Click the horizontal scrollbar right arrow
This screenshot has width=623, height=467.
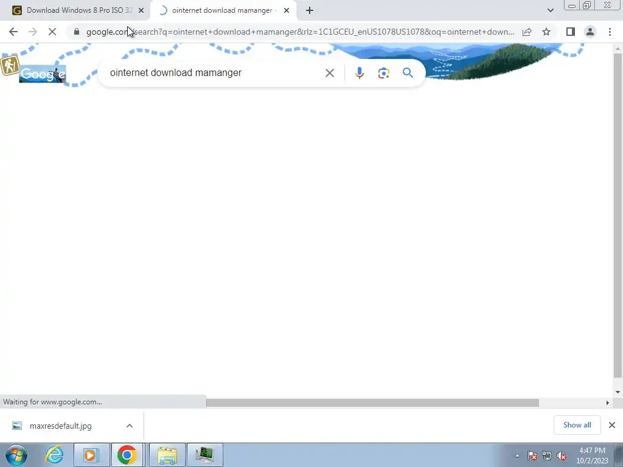click(x=607, y=403)
